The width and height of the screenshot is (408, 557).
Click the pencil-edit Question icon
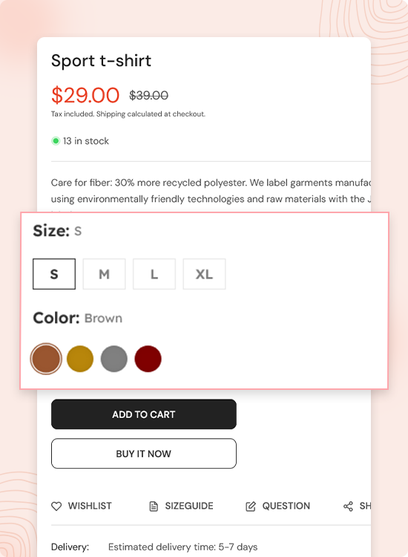point(251,506)
